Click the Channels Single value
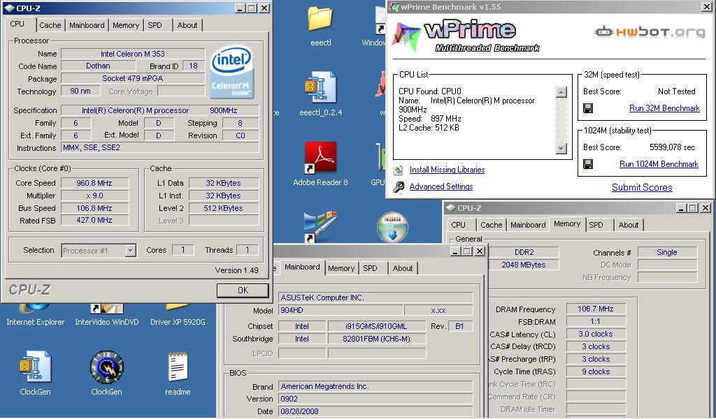The width and height of the screenshot is (716, 419). coord(667,252)
